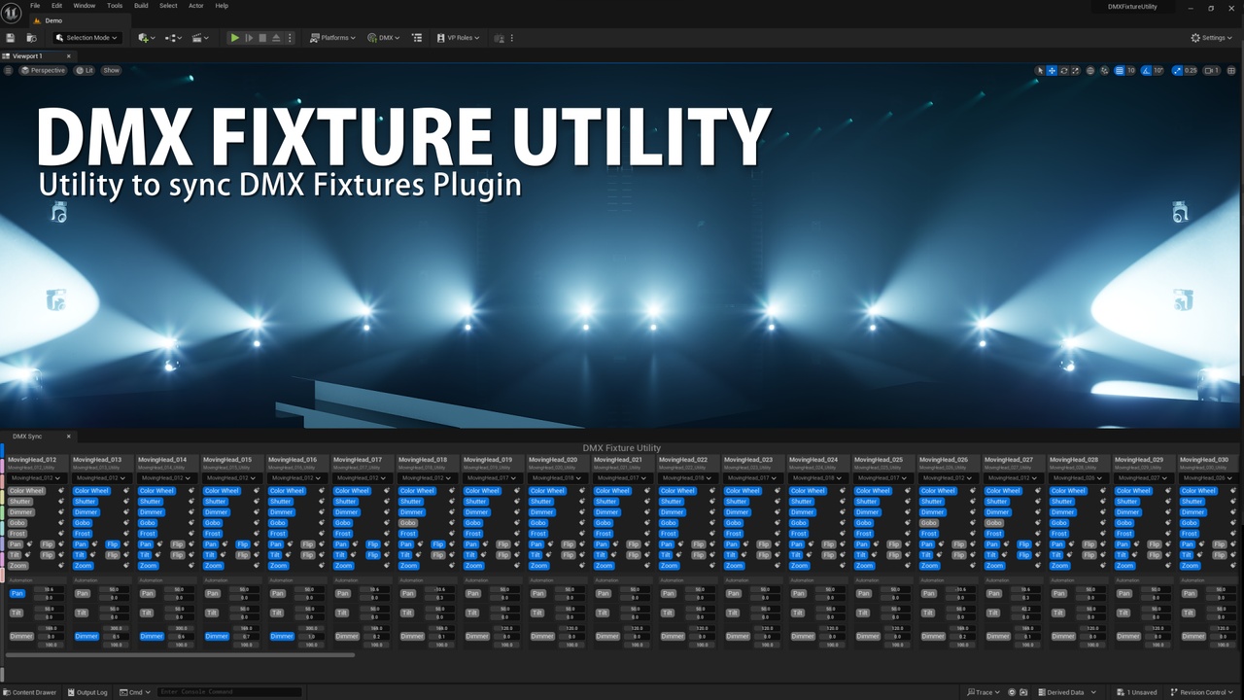
Task: Click the link icon next to MovingHead_014 Gobo
Action: tap(191, 523)
